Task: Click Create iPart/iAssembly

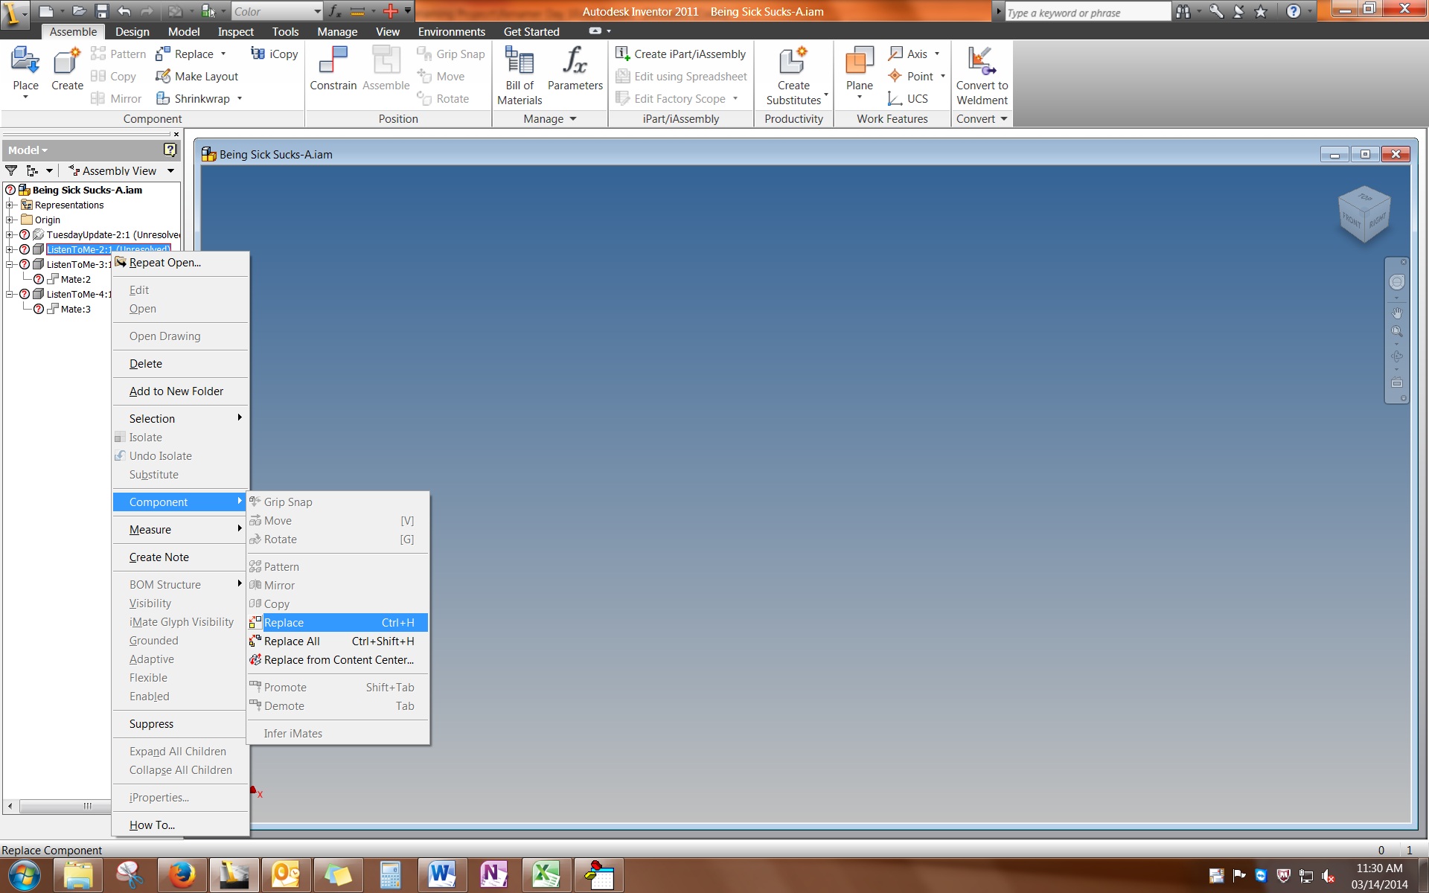Action: point(681,54)
